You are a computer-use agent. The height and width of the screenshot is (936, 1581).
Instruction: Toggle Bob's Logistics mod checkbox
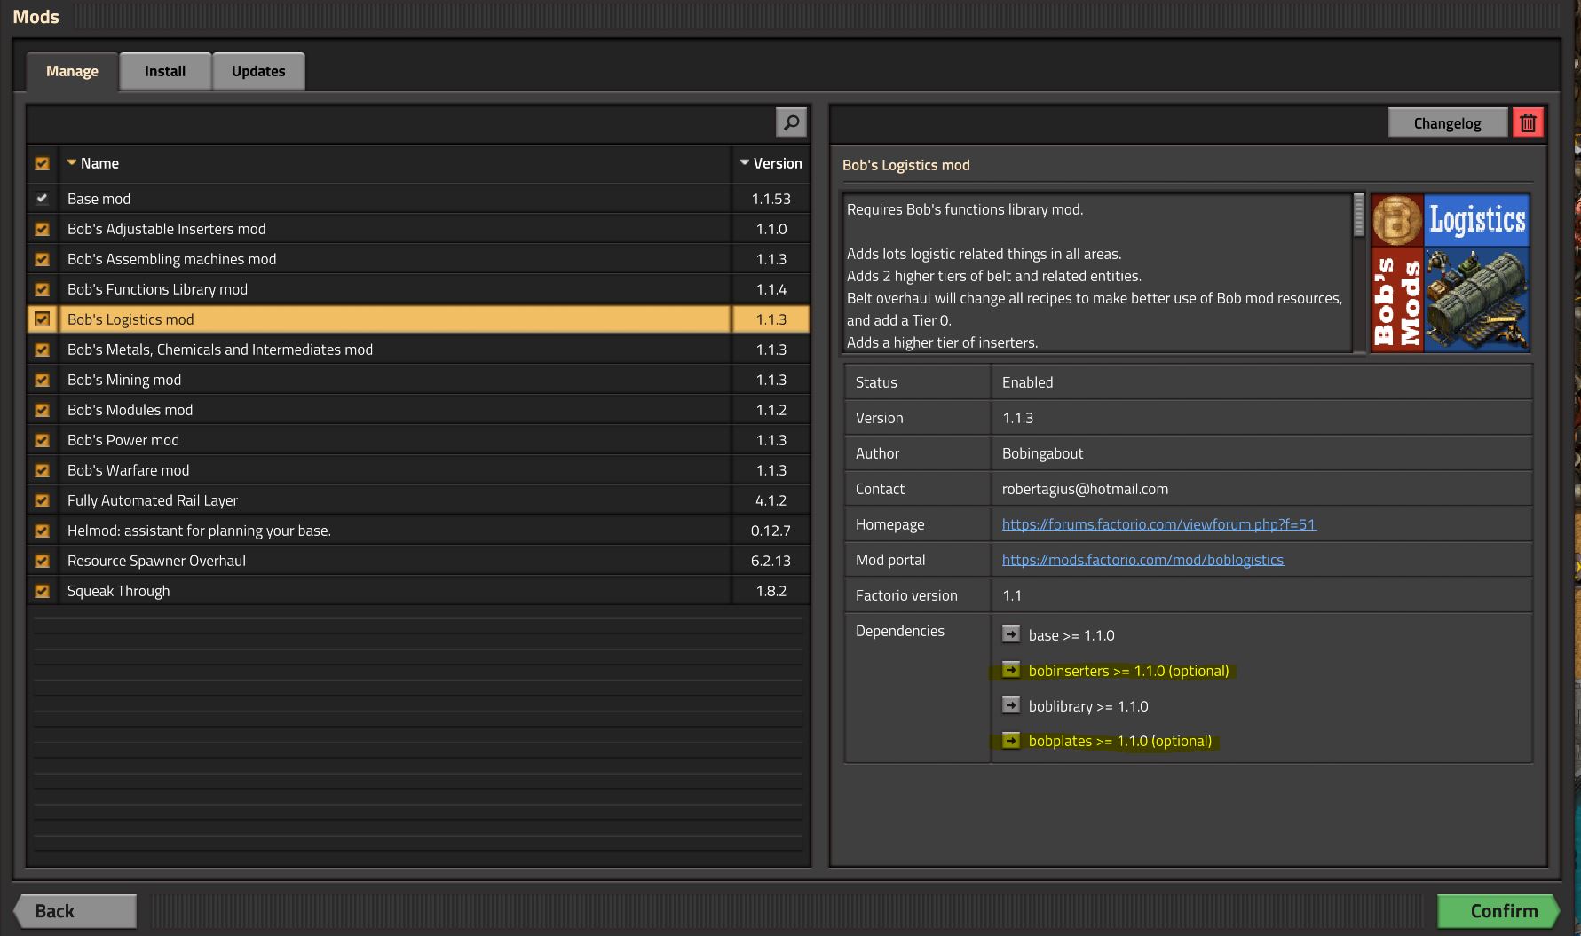tap(42, 319)
